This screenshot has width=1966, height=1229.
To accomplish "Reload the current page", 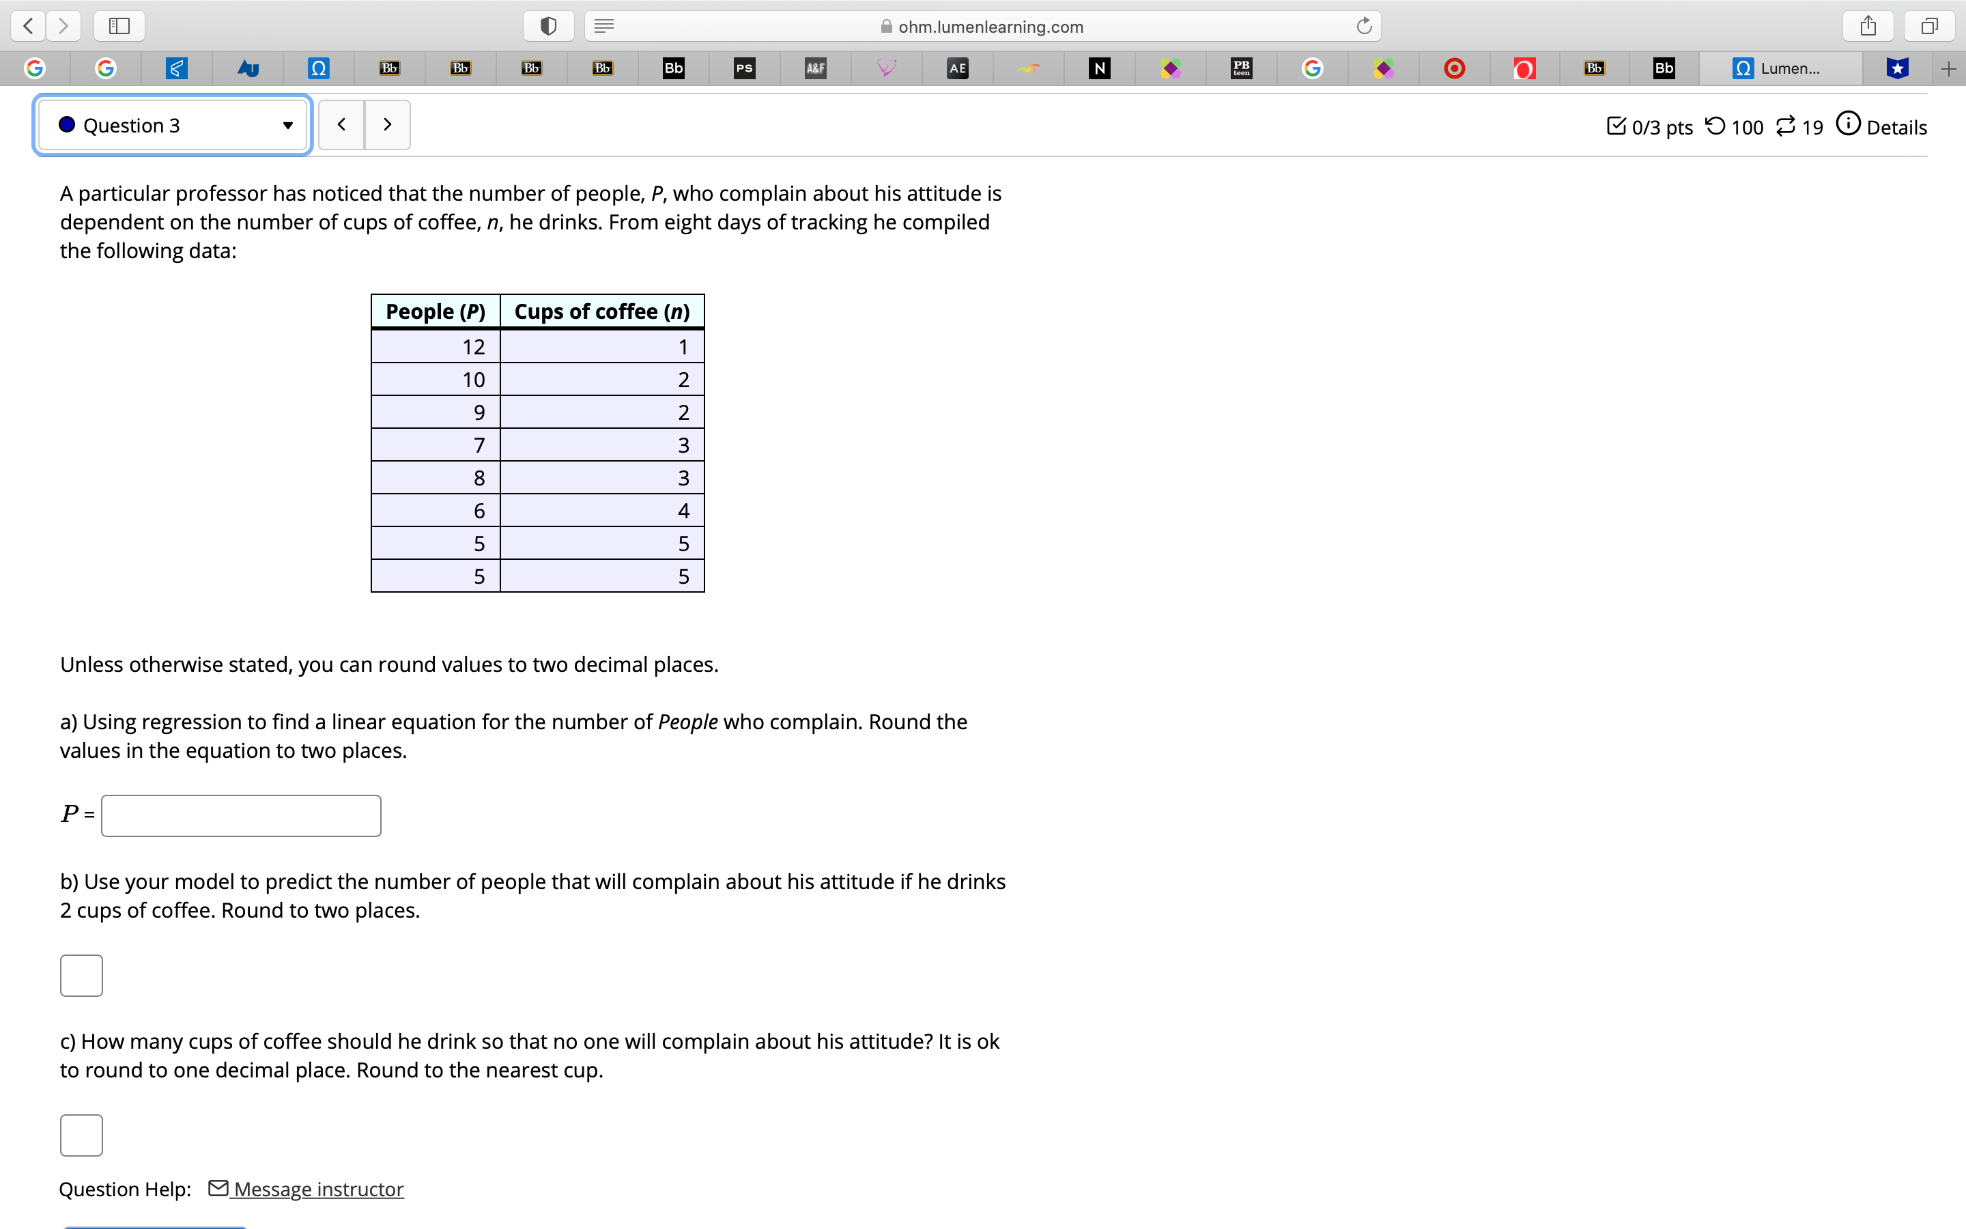I will [x=1363, y=25].
